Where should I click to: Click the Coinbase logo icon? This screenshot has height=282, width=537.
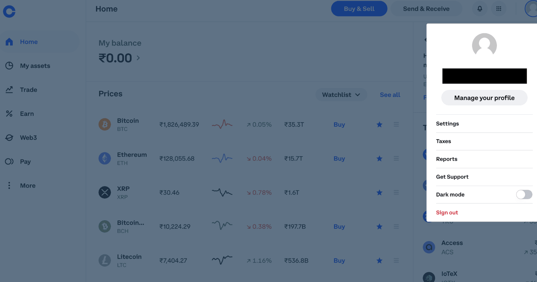[x=9, y=12]
